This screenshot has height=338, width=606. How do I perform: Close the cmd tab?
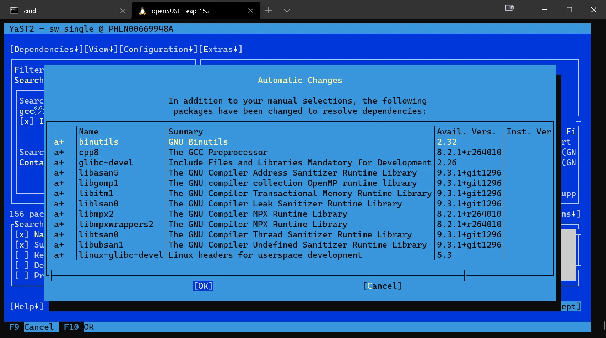point(123,11)
